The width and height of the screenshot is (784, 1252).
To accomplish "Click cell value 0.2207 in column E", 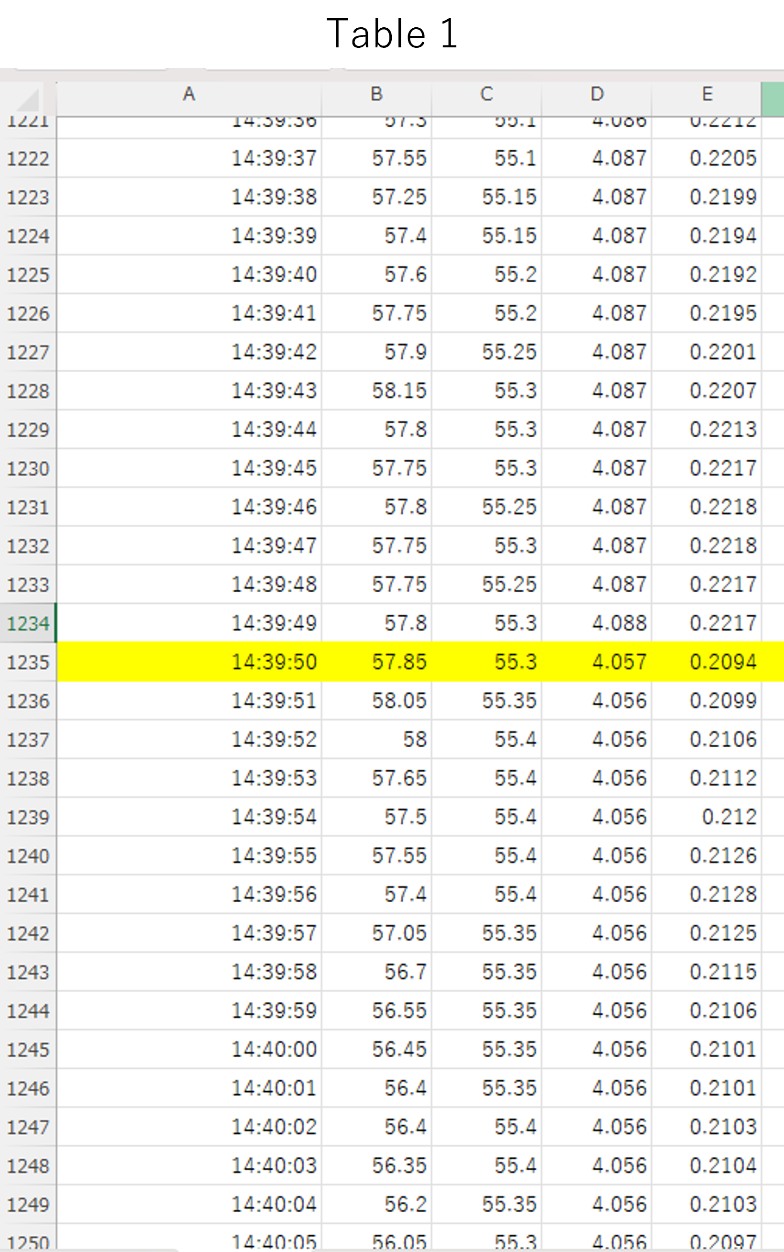I will (x=707, y=390).
